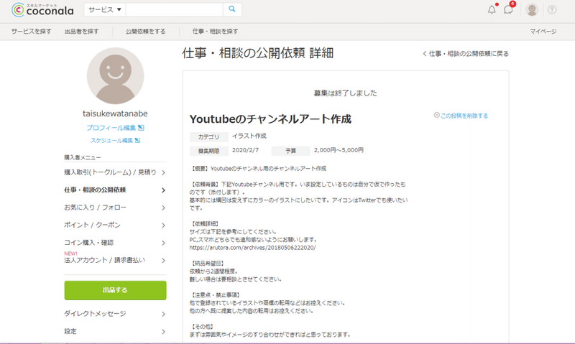This screenshot has height=344, width=575.
Task: Click the イラスト作成 category value
Action: (249, 136)
